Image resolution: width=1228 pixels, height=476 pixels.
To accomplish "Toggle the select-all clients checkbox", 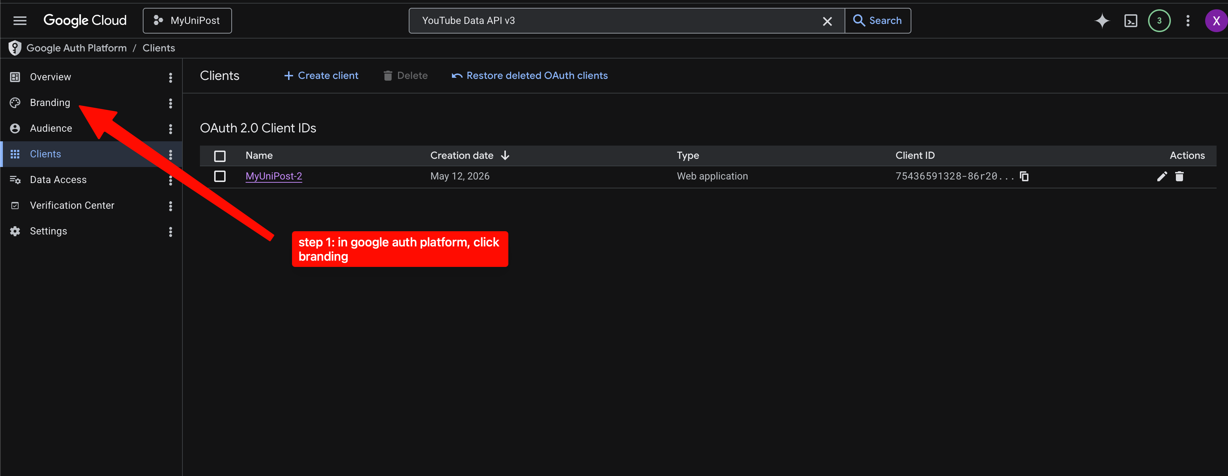I will pyautogui.click(x=220, y=156).
